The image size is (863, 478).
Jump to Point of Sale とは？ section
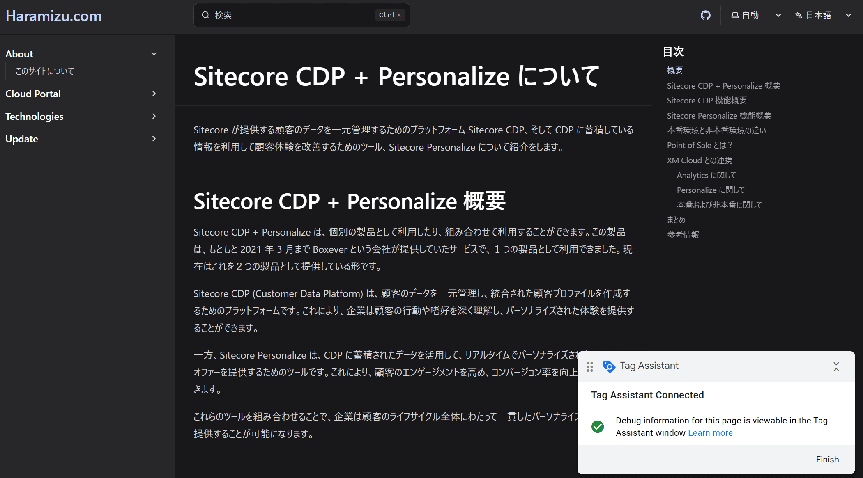700,145
